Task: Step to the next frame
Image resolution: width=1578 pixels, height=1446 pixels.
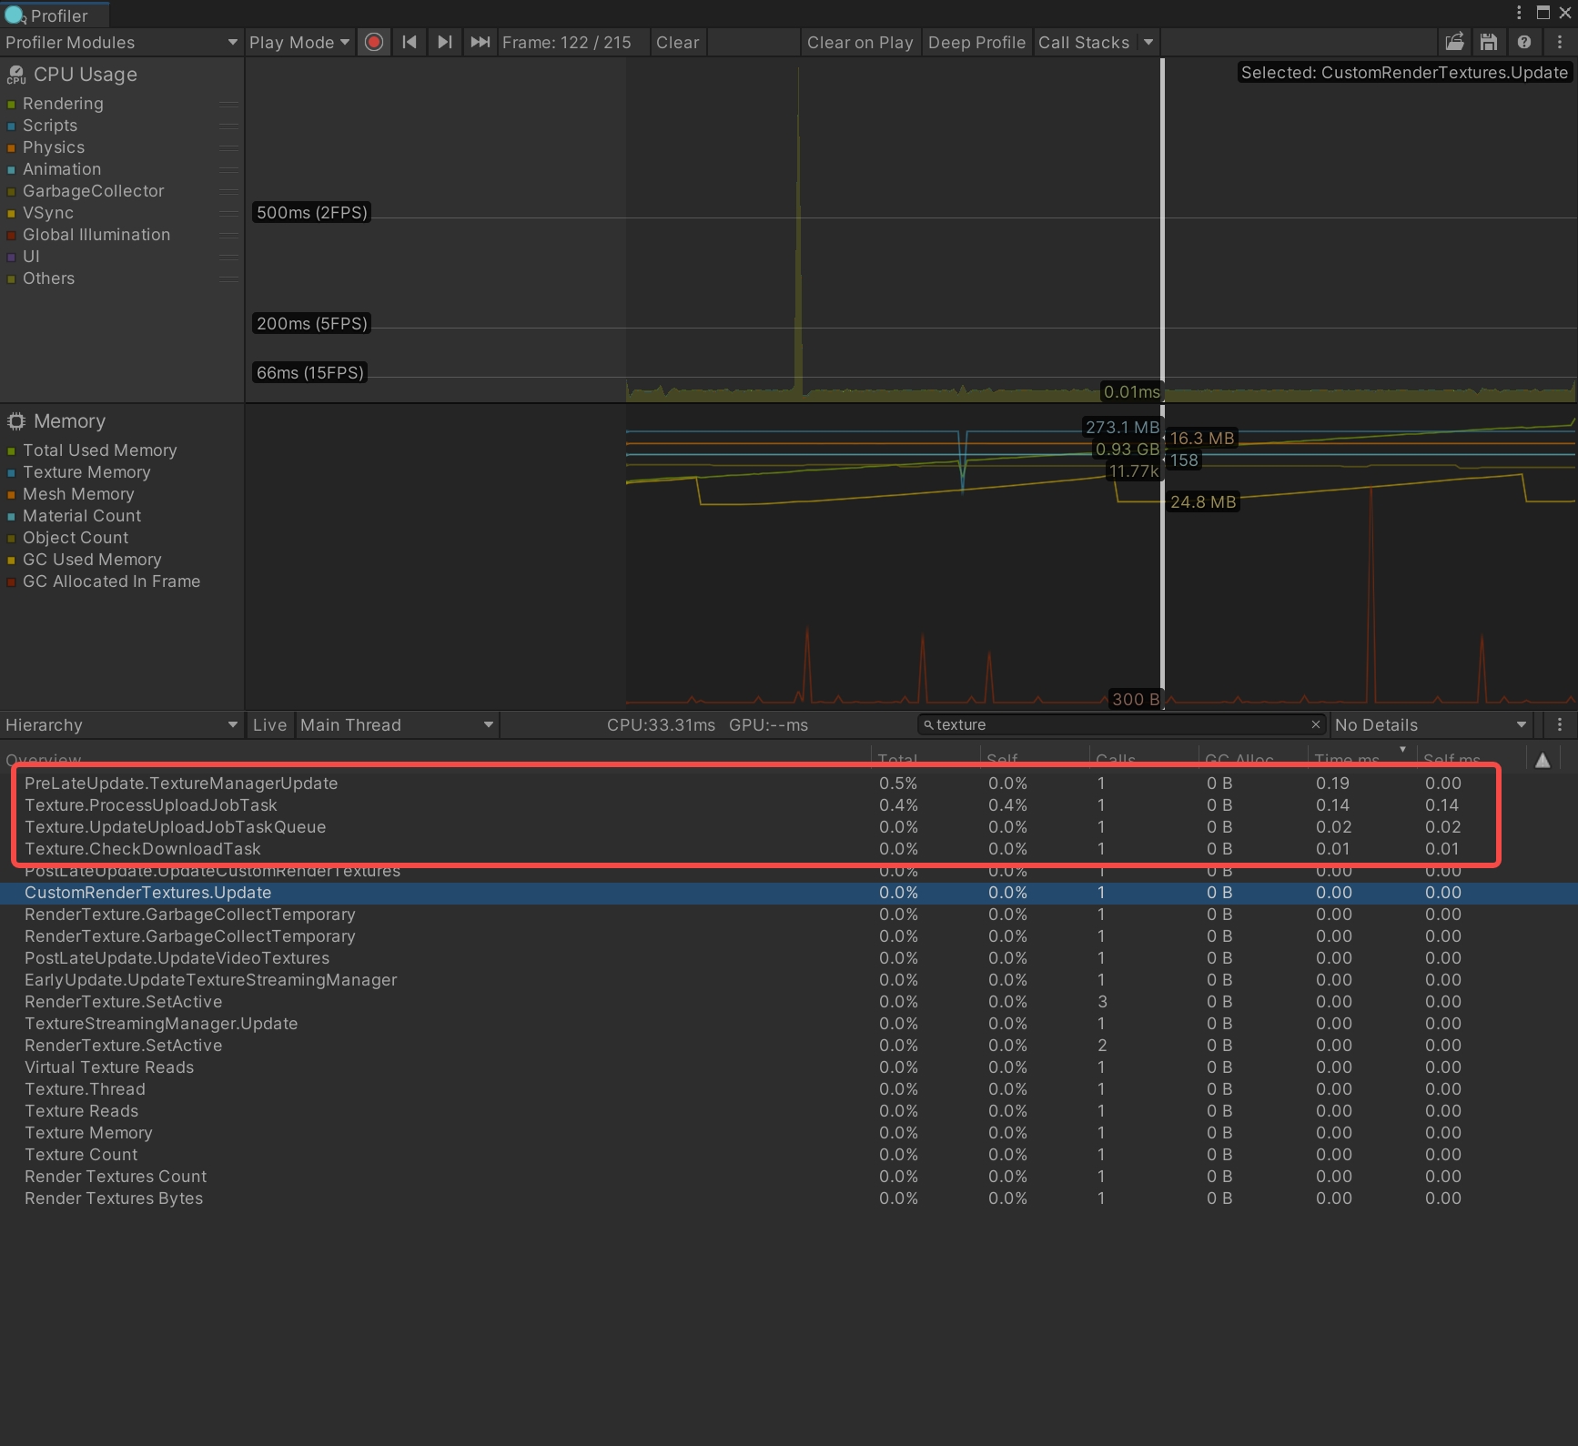Action: click(x=444, y=43)
